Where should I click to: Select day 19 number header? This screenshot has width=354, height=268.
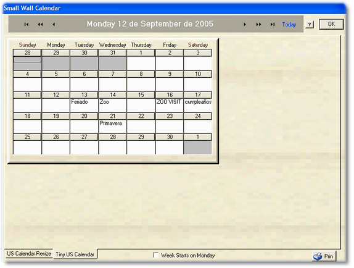[x=56, y=116]
